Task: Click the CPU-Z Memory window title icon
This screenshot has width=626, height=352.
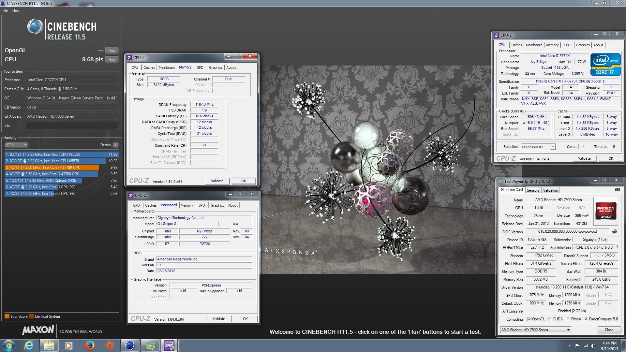Action: tap(129, 57)
